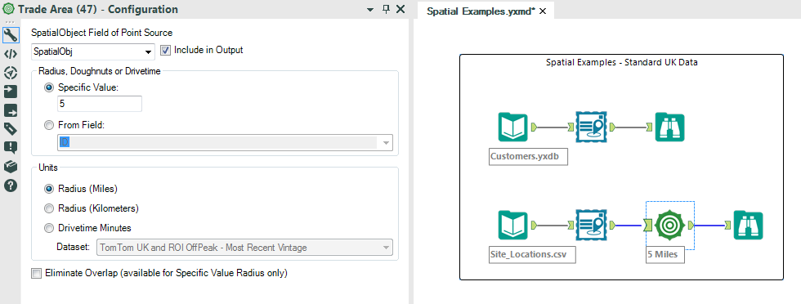Toggle the Include in Output checkbox
This screenshot has height=304, width=801.
click(165, 50)
